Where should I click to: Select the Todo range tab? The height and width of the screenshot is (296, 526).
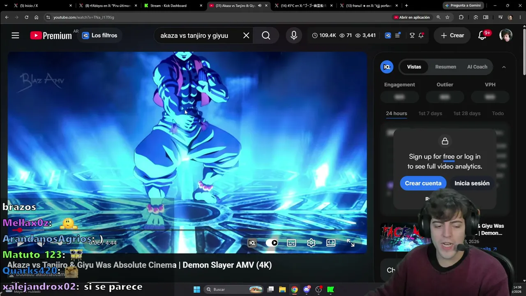point(498,113)
